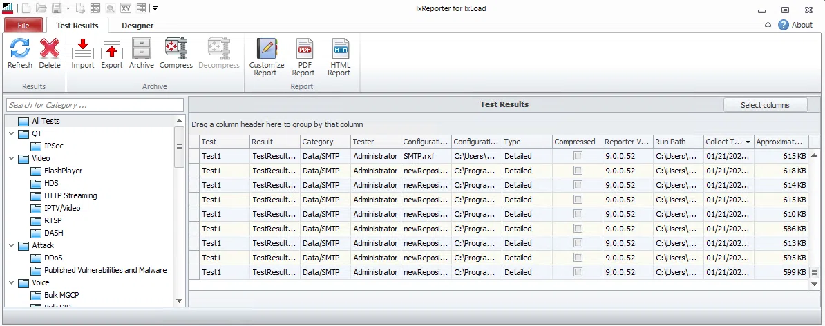The width and height of the screenshot is (825, 326).
Task: Click the results grid scroll-up arrow
Action: pyautogui.click(x=815, y=155)
